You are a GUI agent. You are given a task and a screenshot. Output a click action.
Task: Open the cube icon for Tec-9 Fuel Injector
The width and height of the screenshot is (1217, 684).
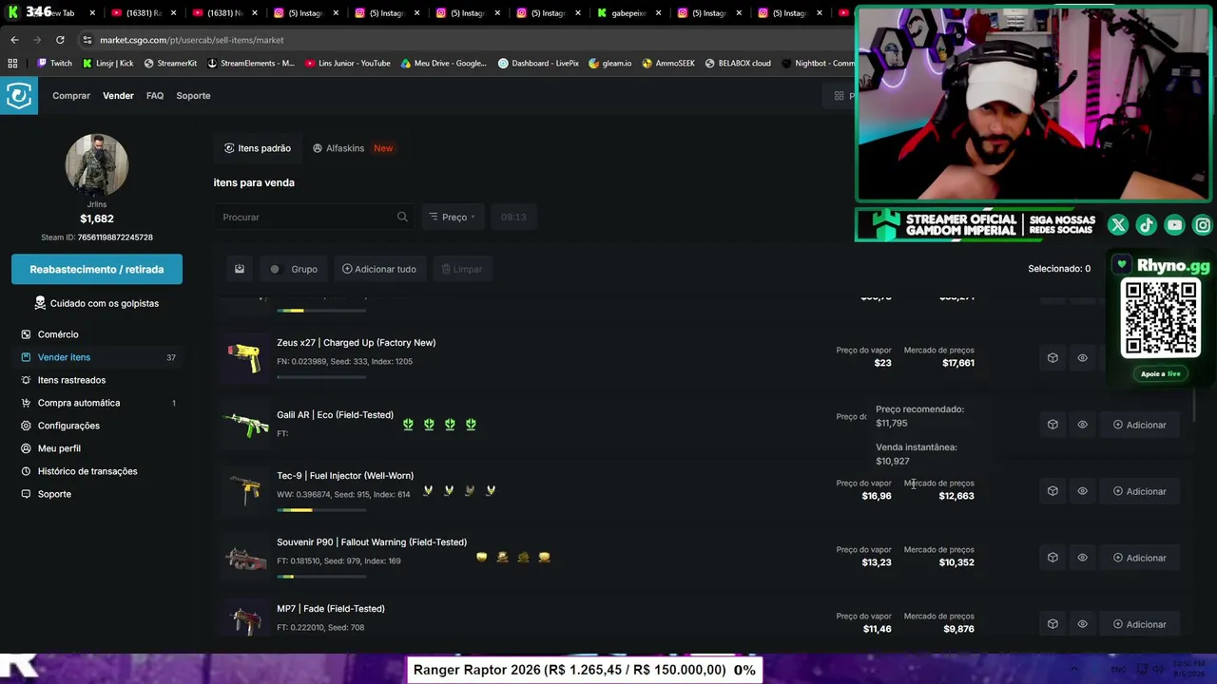click(1053, 491)
